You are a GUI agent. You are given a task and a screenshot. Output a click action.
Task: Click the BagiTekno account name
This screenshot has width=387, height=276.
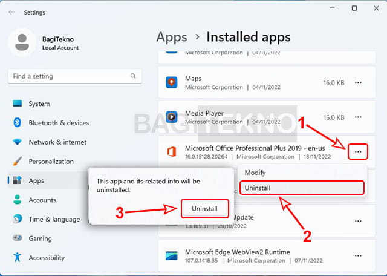click(58, 39)
